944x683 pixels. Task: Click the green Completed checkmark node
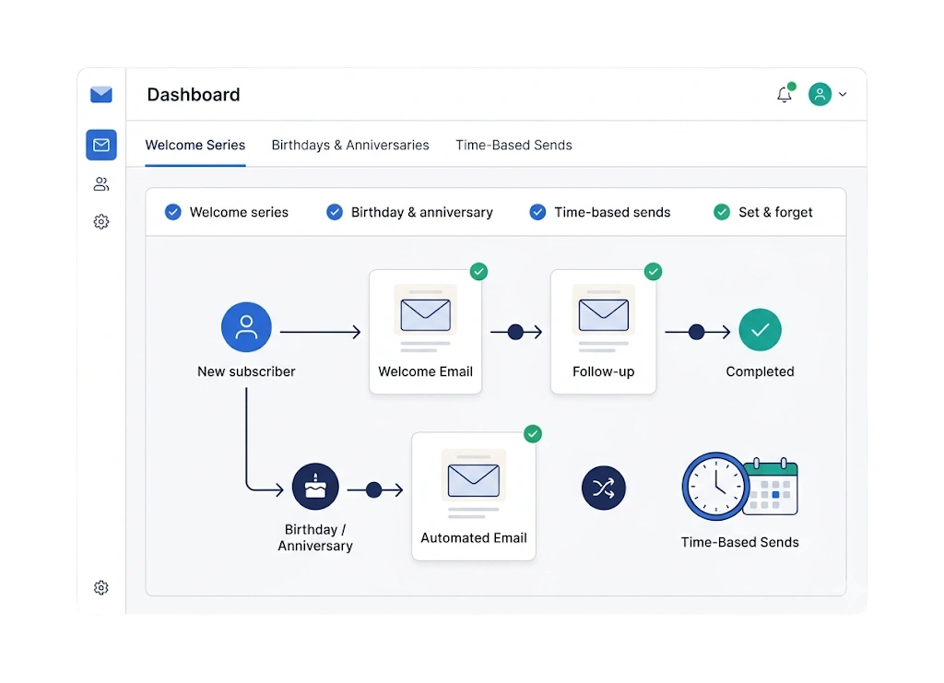[x=760, y=330]
